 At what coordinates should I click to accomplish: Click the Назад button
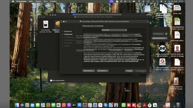(x=129, y=71)
